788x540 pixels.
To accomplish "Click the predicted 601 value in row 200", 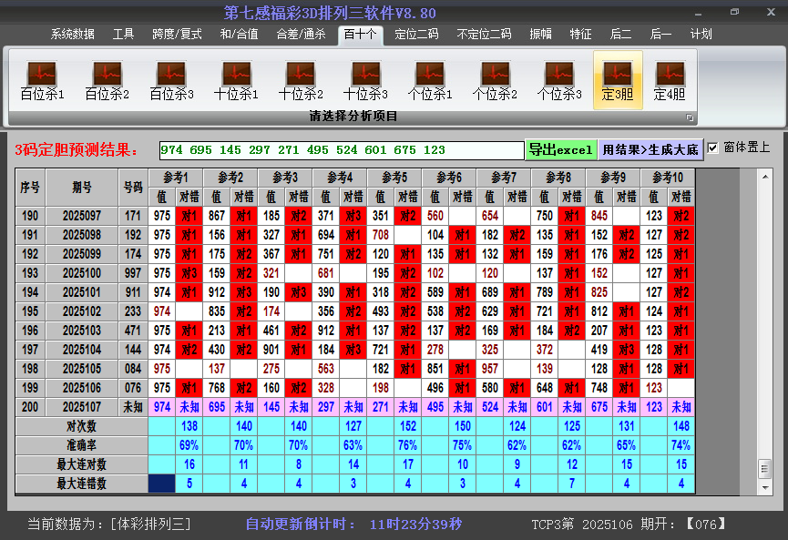I will [545, 407].
